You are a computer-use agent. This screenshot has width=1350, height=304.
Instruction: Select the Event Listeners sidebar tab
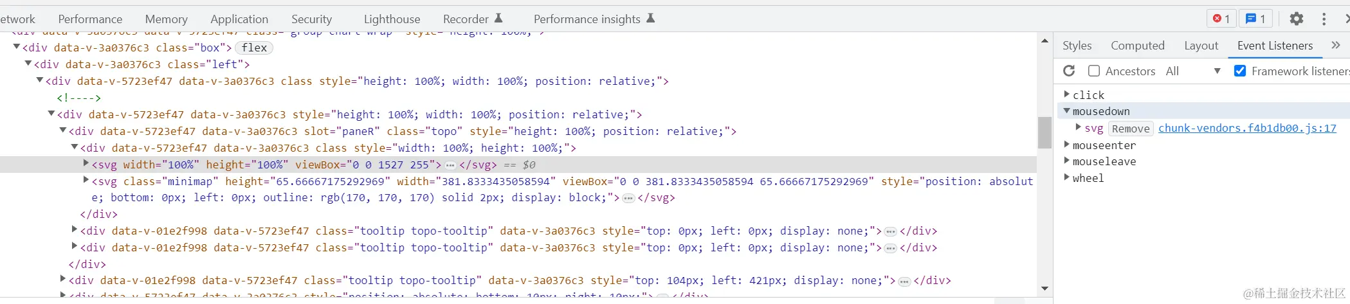tap(1275, 46)
